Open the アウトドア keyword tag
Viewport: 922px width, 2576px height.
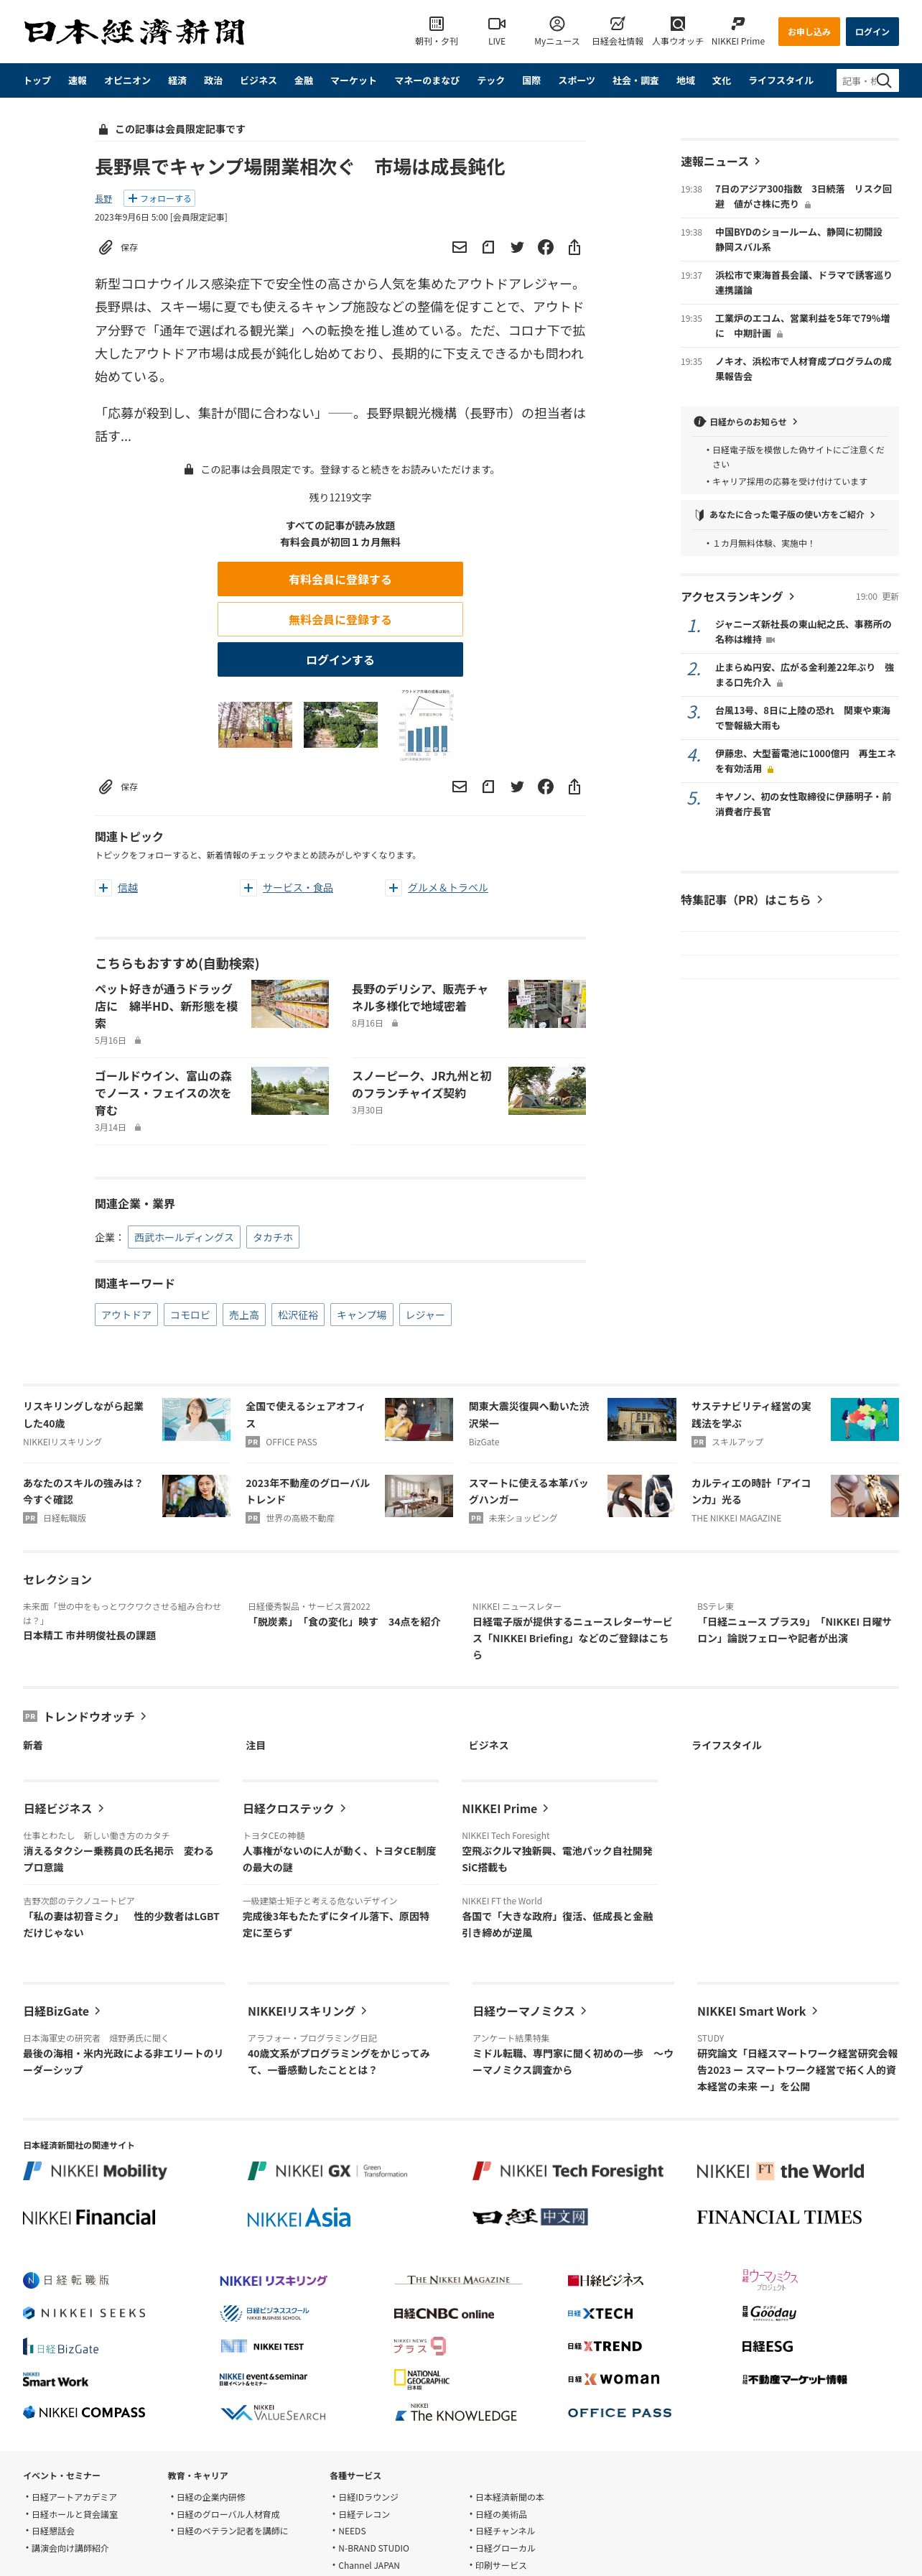(x=126, y=1315)
